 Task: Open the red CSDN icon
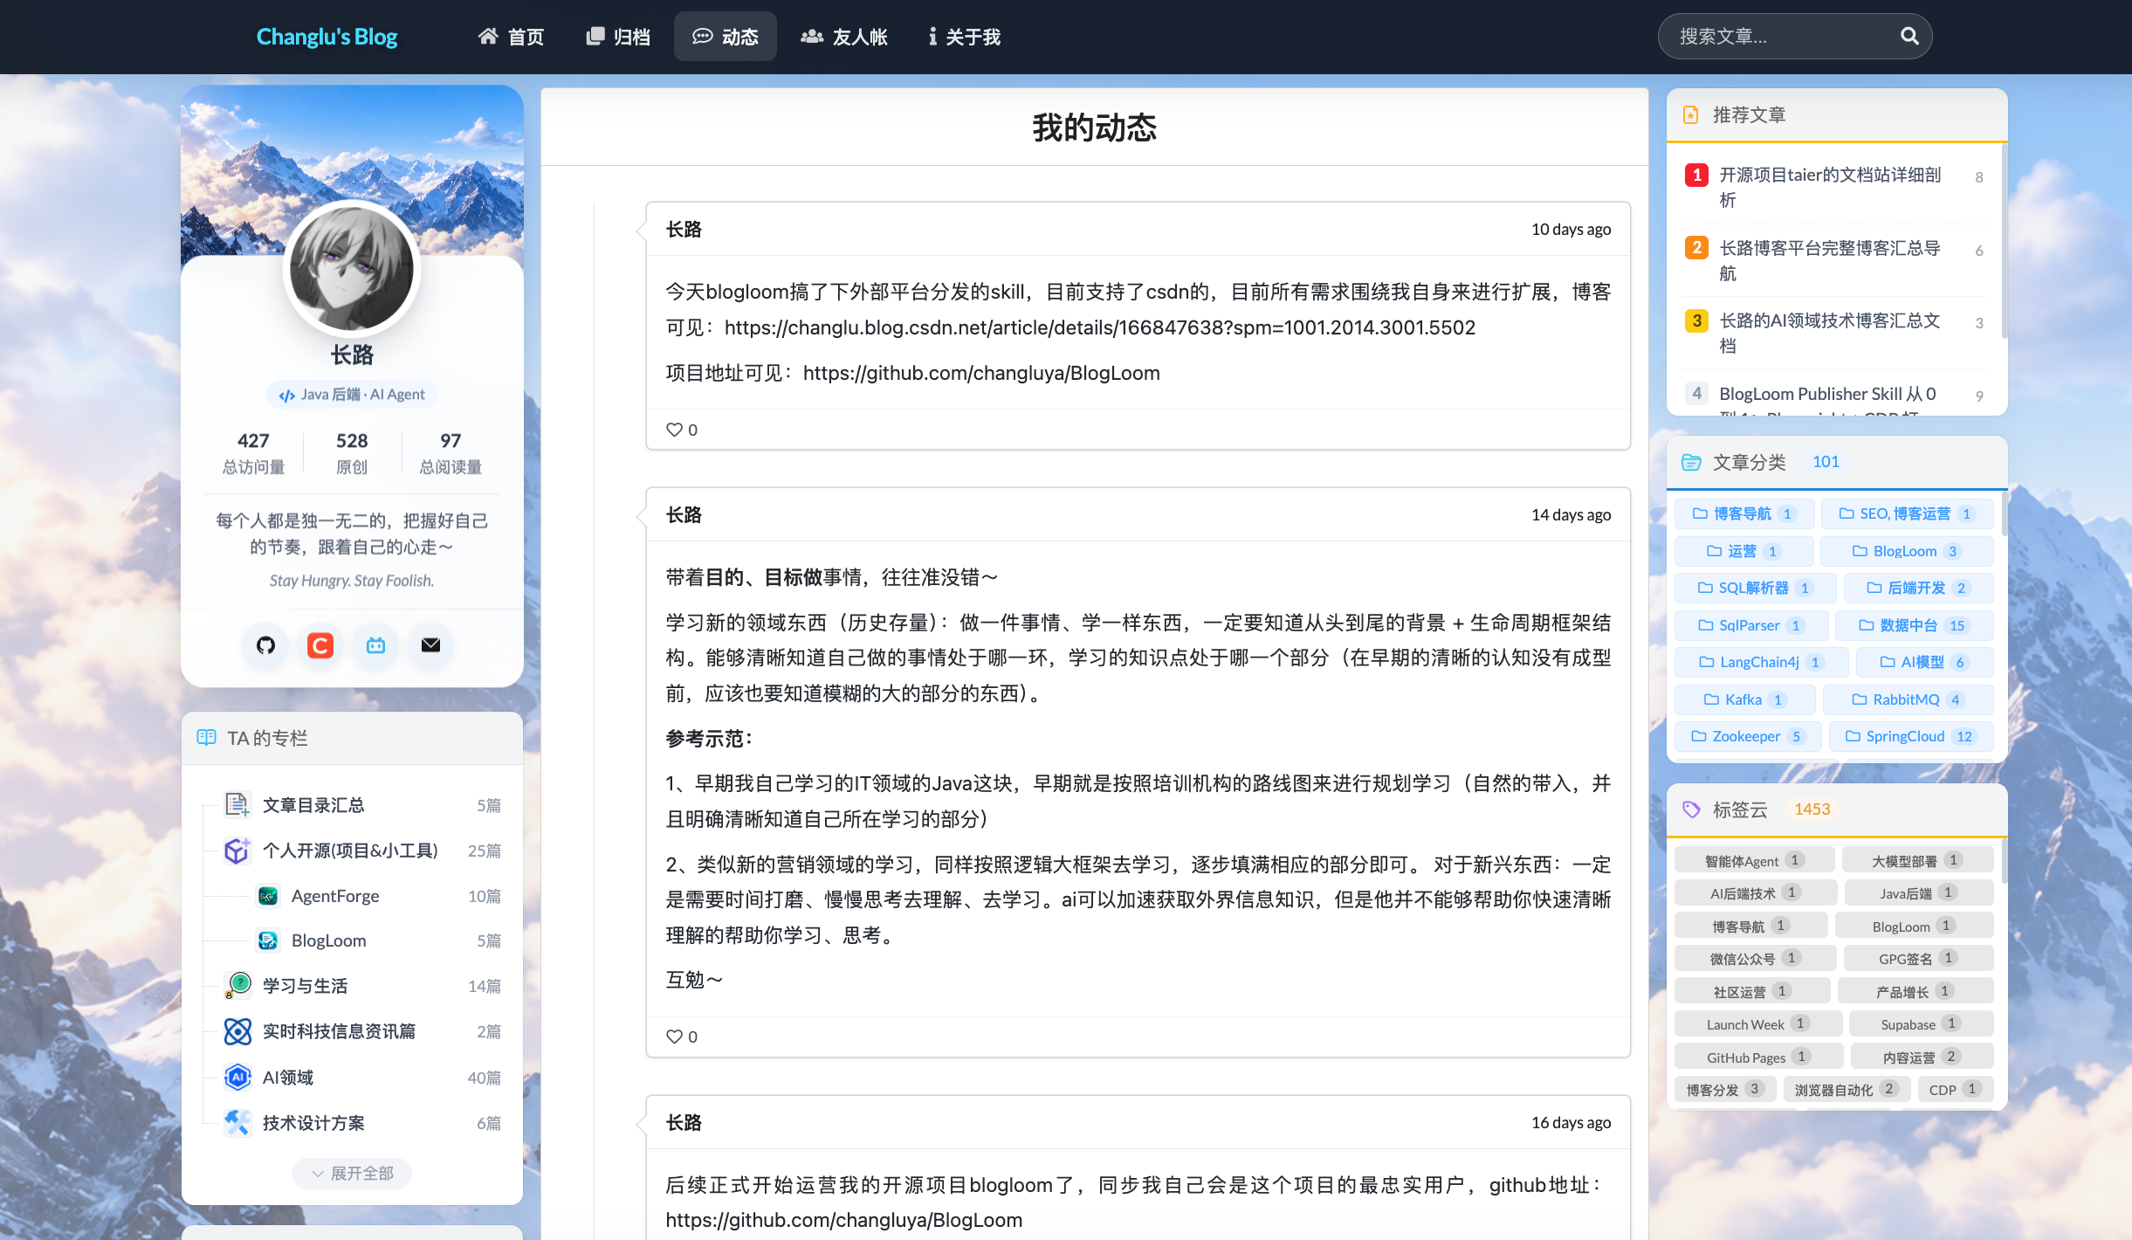[x=320, y=645]
